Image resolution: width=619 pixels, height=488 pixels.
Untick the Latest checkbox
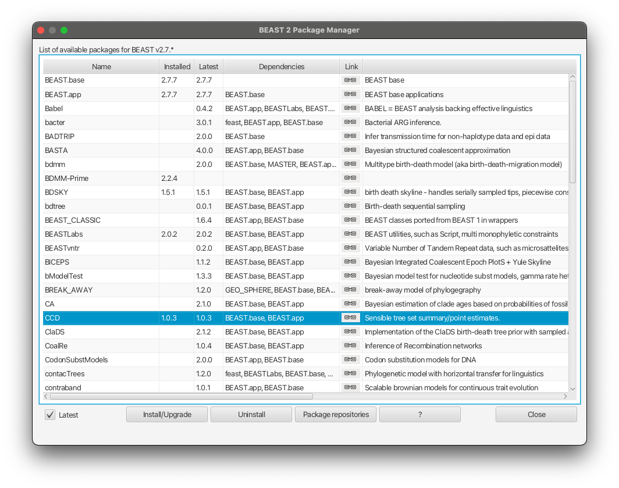click(x=50, y=415)
